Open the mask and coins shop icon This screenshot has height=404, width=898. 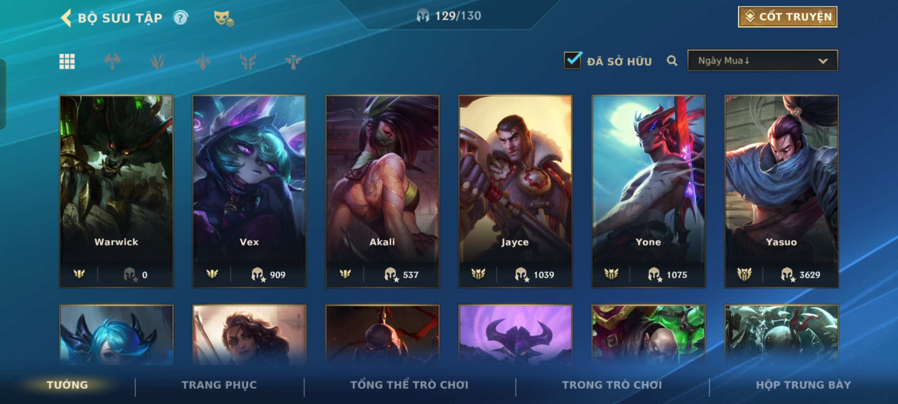click(x=224, y=18)
